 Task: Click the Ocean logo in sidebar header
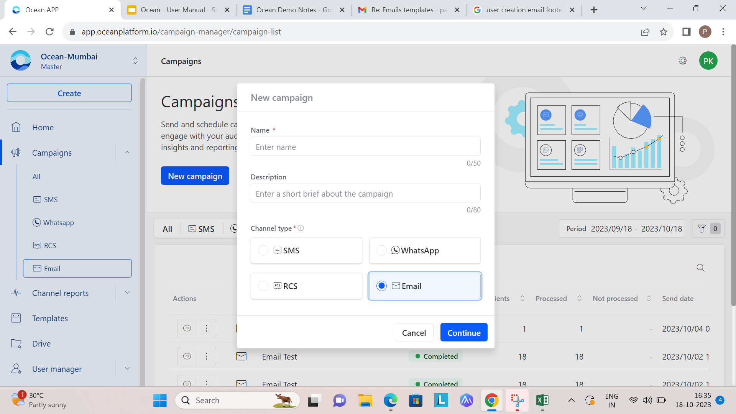(x=21, y=61)
